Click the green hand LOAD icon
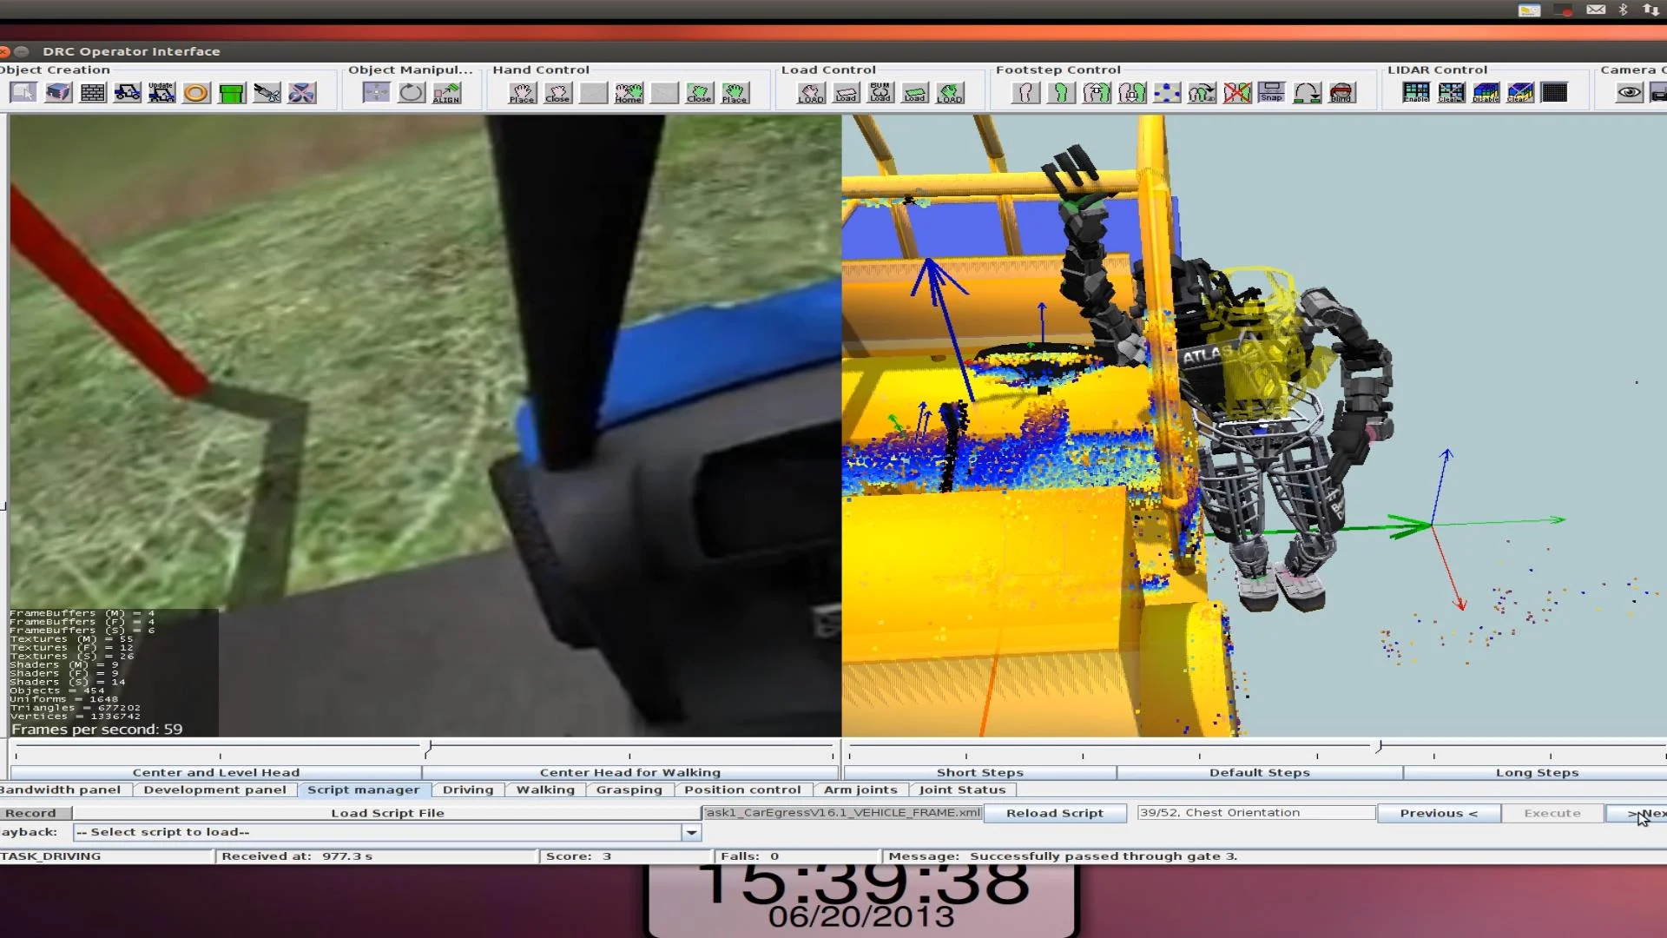This screenshot has height=938, width=1667. 950,92
